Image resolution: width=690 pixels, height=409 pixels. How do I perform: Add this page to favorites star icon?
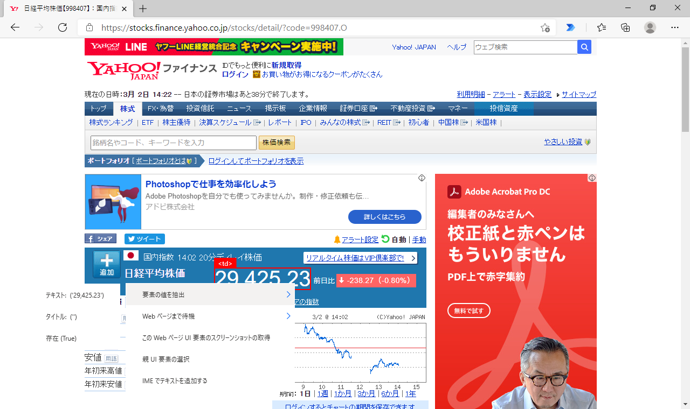point(545,27)
